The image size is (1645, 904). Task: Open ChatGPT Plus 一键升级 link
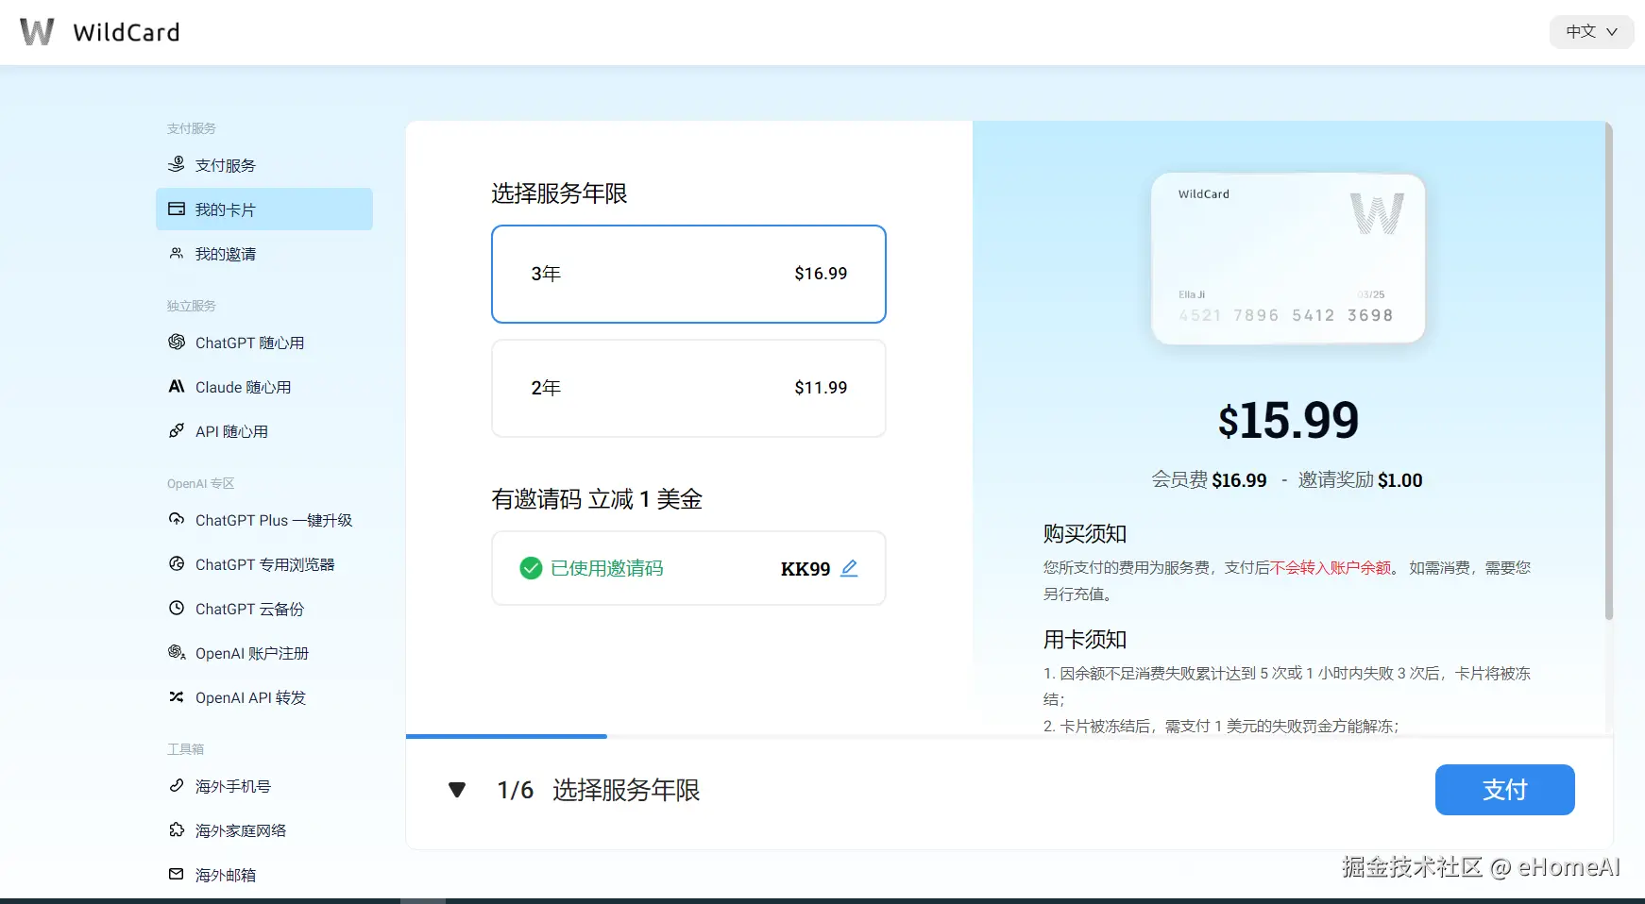click(264, 520)
